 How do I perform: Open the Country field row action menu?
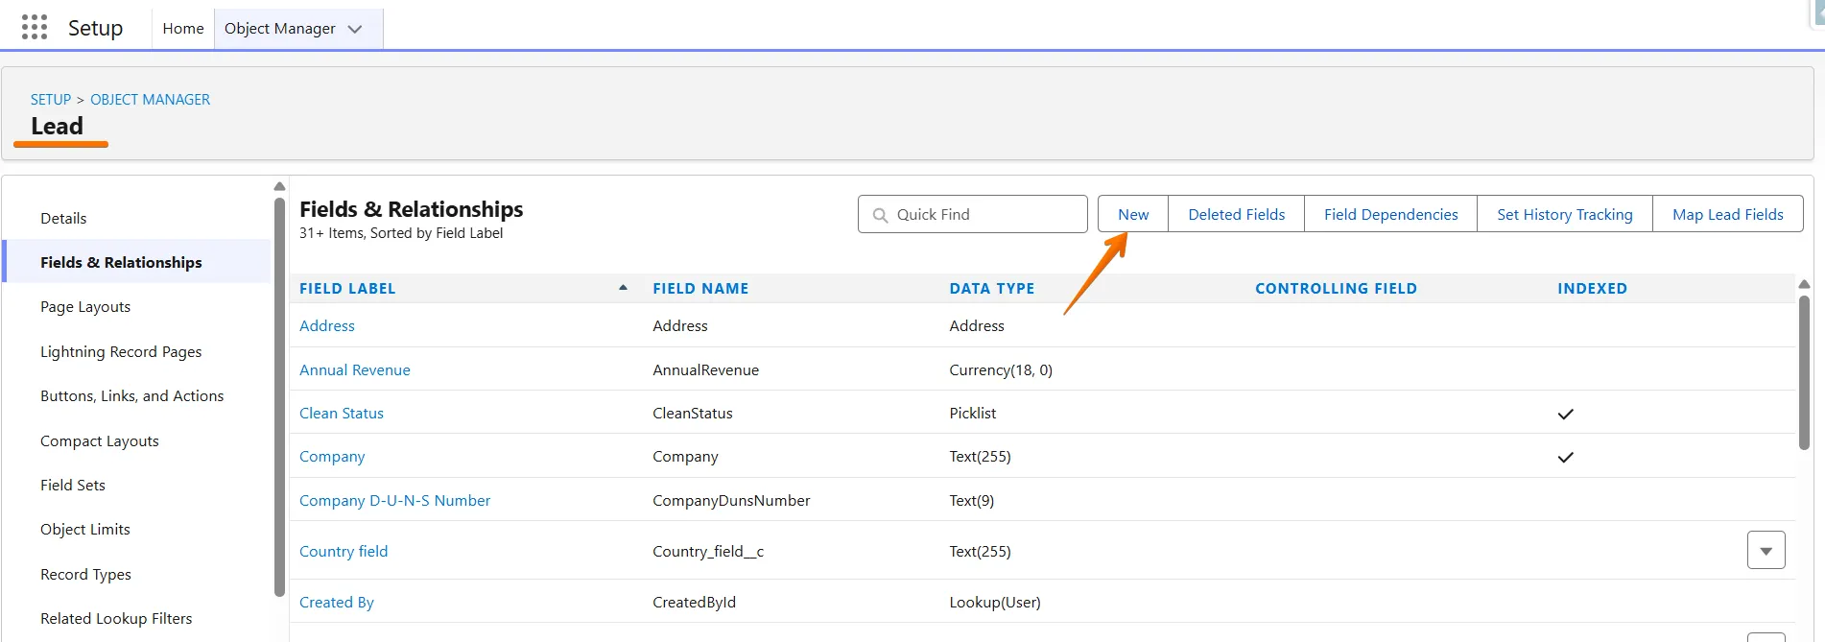pos(1766,551)
